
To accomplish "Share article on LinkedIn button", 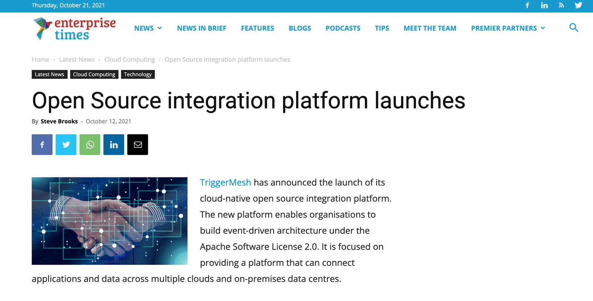I will pyautogui.click(x=114, y=145).
